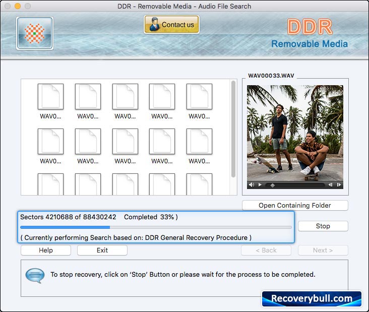Select the first WAV file icon in the second row
369x312 pixels.
pyautogui.click(x=50, y=142)
